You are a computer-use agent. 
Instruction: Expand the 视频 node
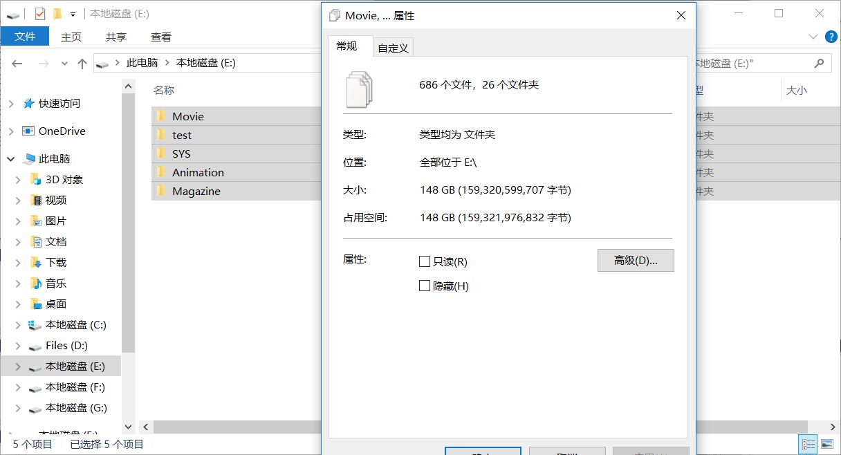point(18,201)
